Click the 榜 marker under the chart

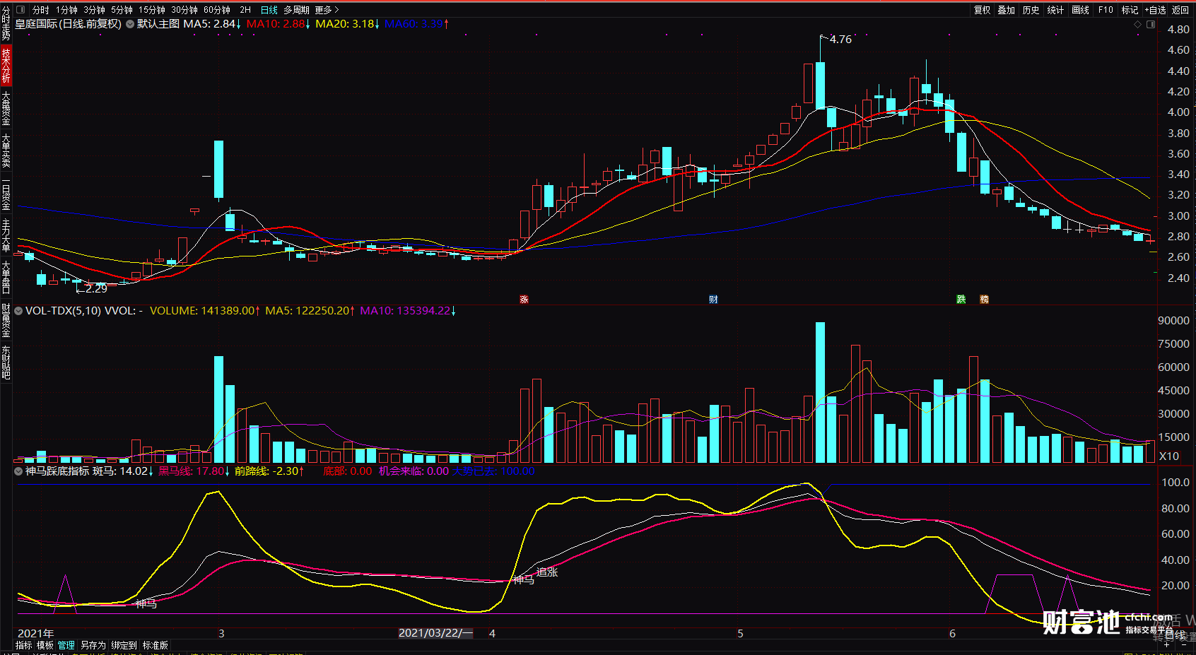coord(985,300)
